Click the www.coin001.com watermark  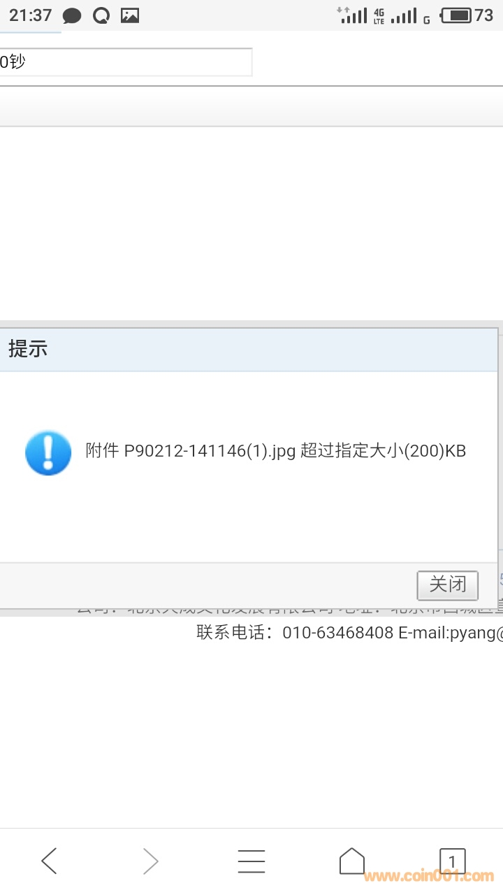(429, 876)
